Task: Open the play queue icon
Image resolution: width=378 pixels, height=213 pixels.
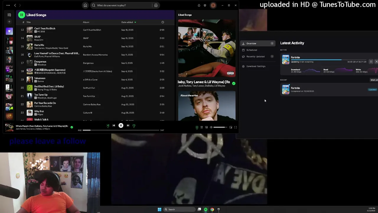Action: point(202,127)
